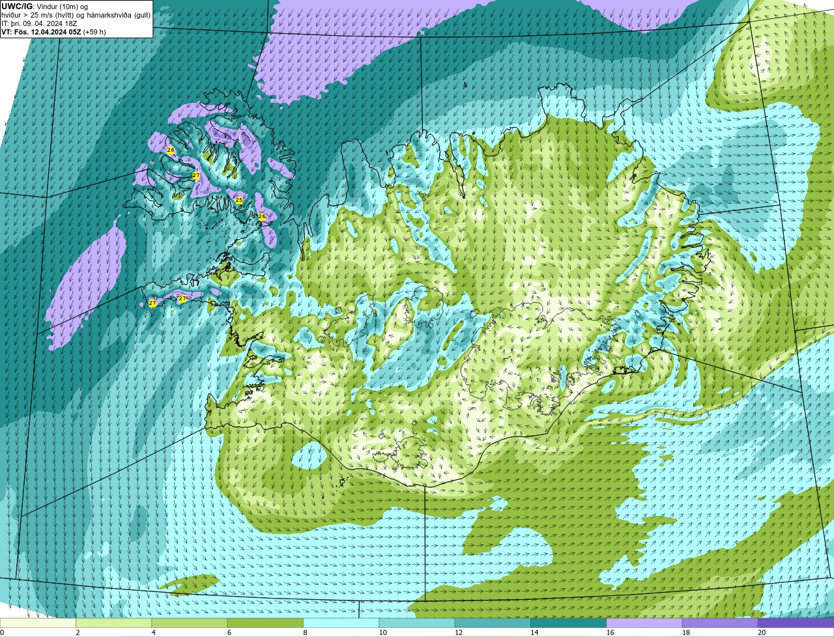Screen dimensions: 834x637
Task: Click the legend tick label 4
Action: coord(153,632)
